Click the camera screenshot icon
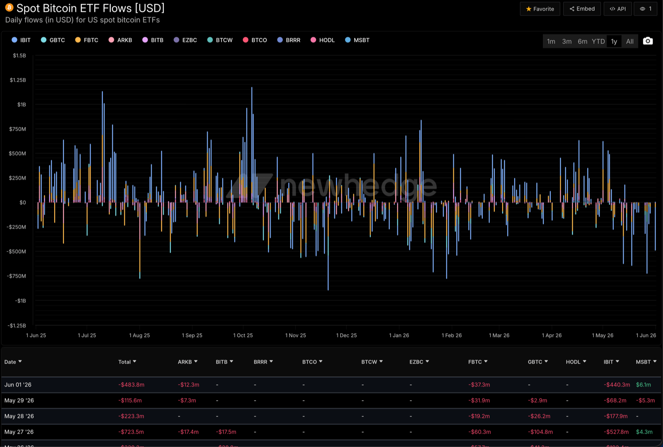 point(648,41)
